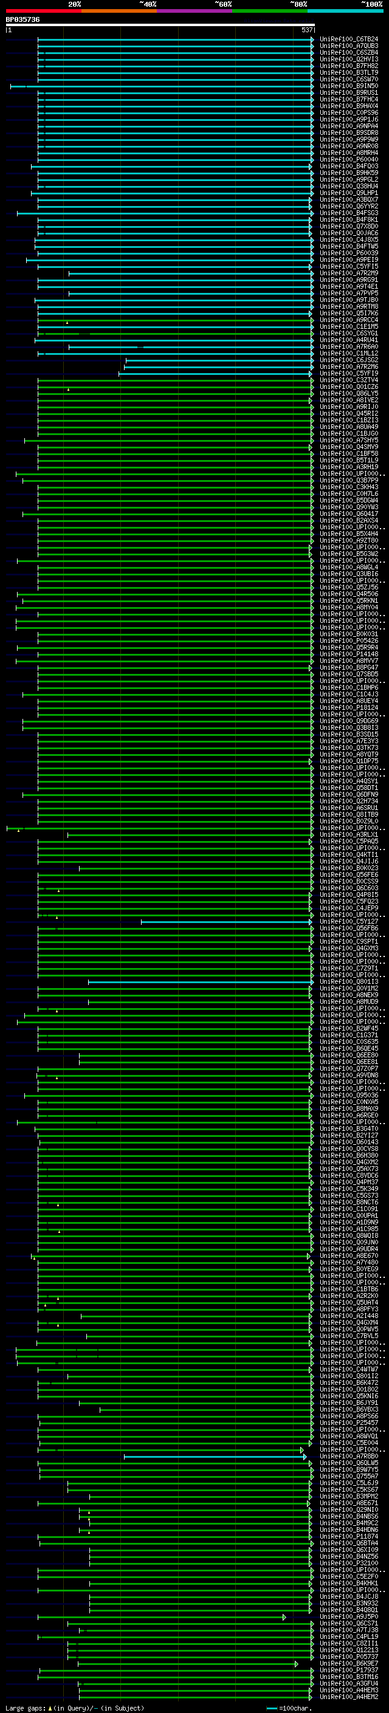Pick hit label UniRef100_A7R8B0
Screen dimensions: 389x1713
349,1457
